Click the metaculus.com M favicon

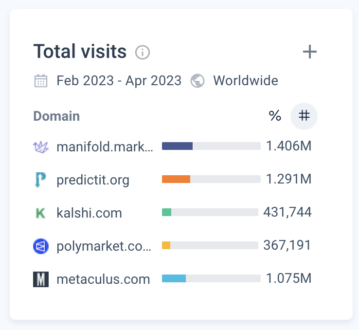pyautogui.click(x=41, y=279)
